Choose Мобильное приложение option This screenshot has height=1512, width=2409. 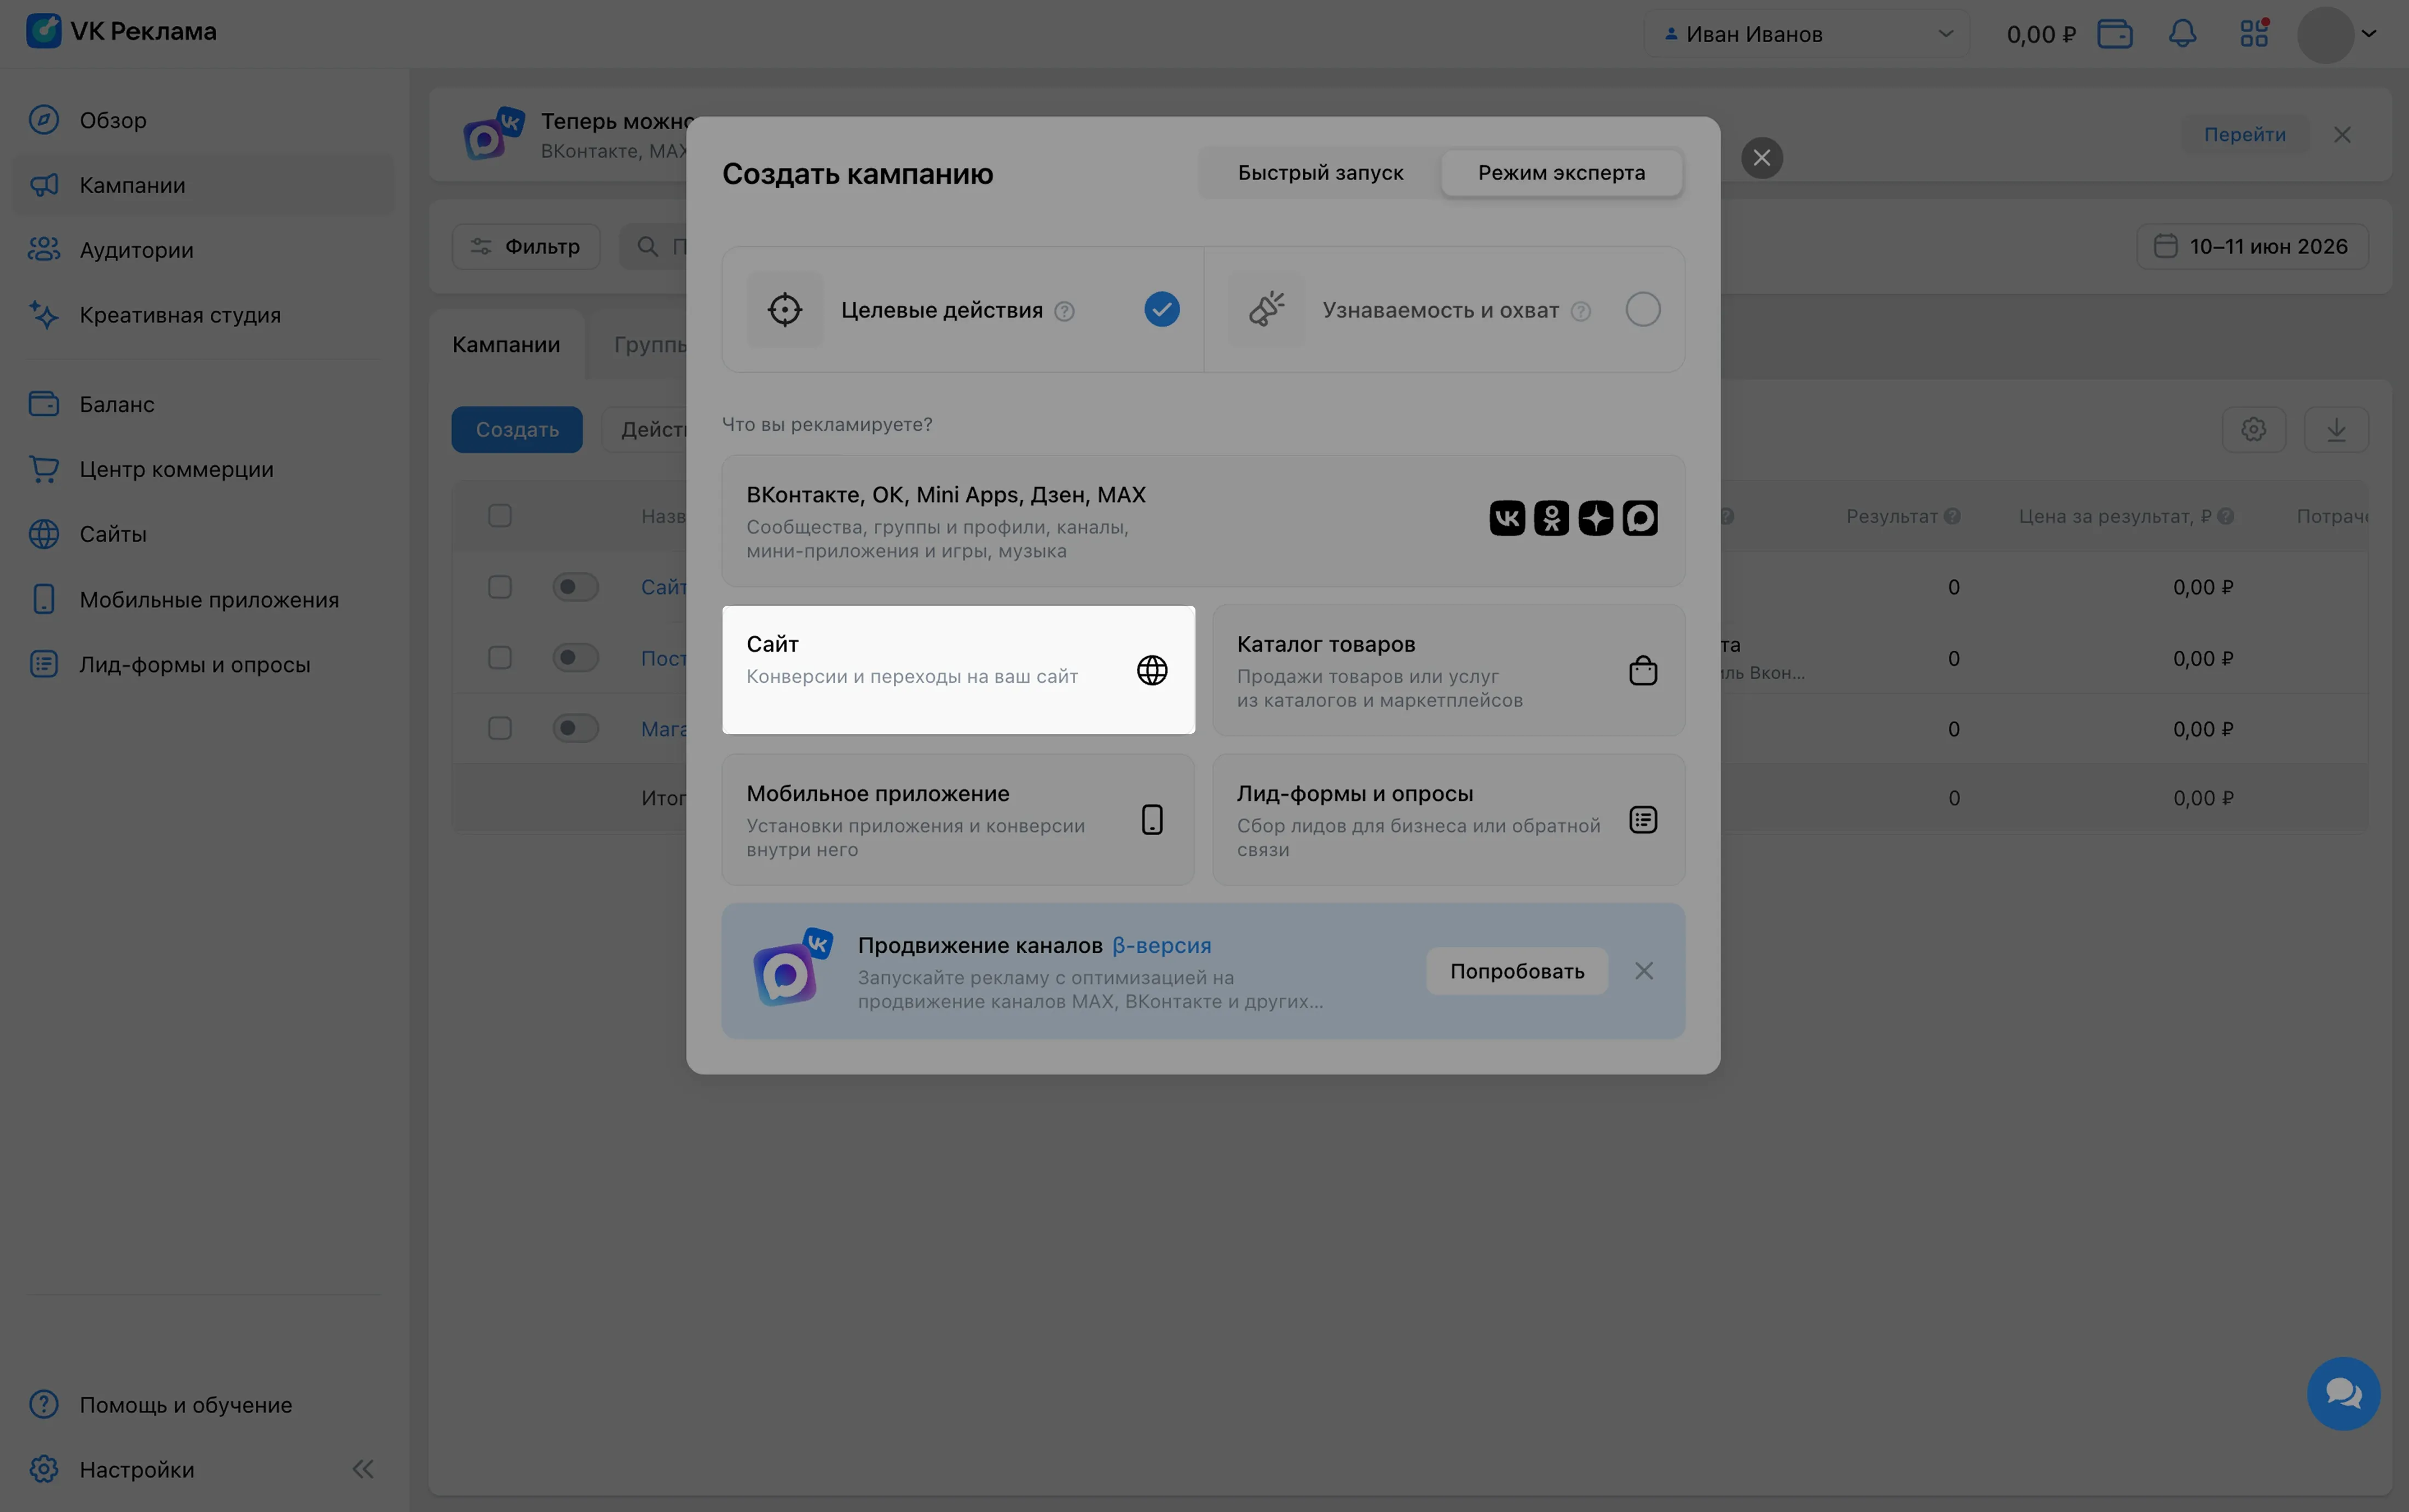click(958, 820)
